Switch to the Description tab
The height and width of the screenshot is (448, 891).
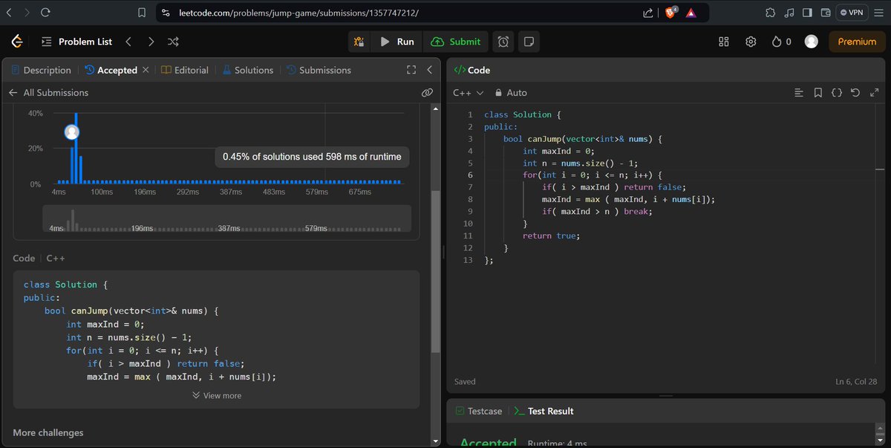click(42, 70)
